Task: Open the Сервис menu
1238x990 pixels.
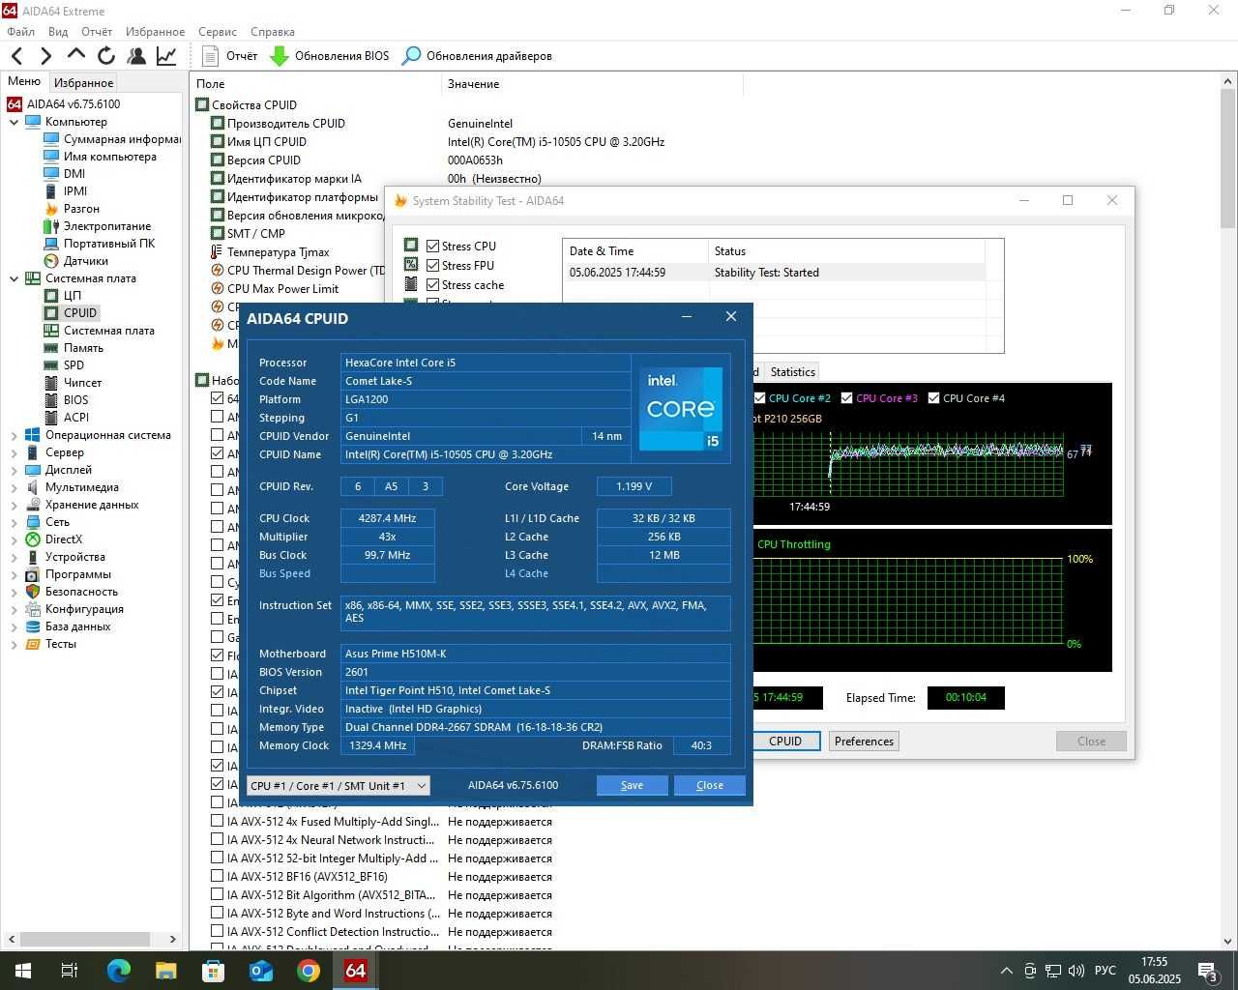Action: tap(218, 32)
